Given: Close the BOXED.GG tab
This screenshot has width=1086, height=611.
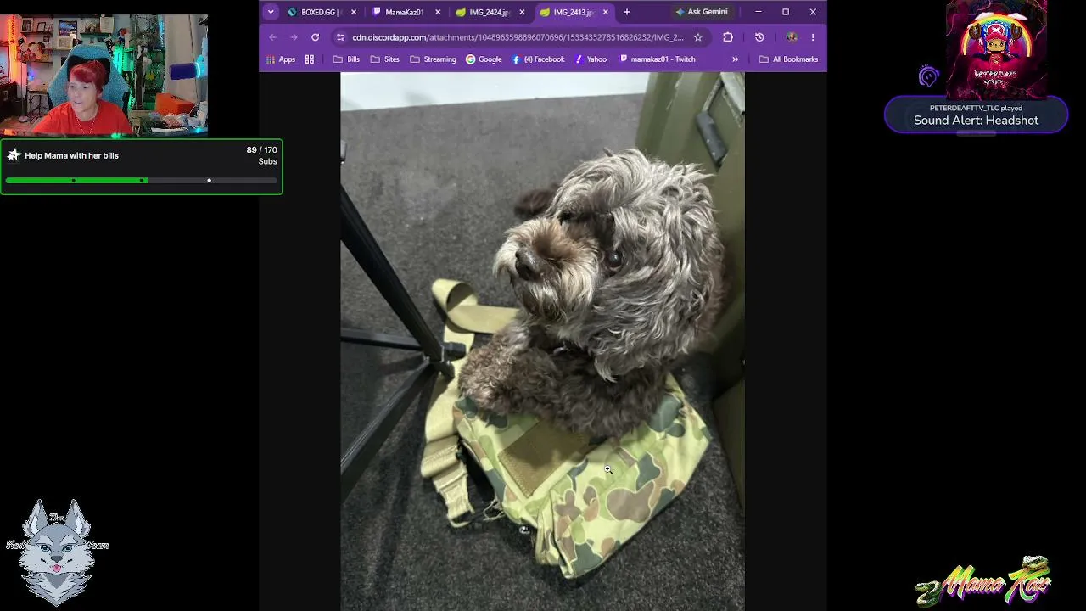Looking at the screenshot, I should coord(354,12).
